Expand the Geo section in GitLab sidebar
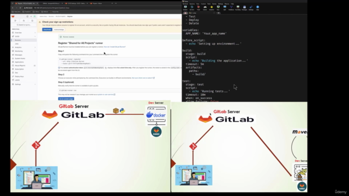Screen dimensions: 349x196 (x=24, y=72)
